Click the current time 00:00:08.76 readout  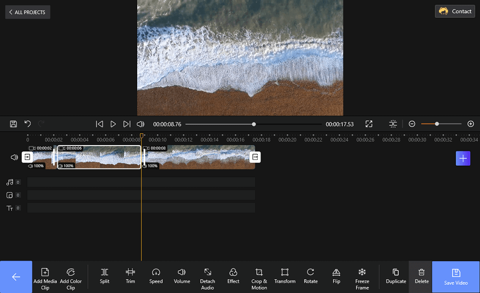click(167, 124)
